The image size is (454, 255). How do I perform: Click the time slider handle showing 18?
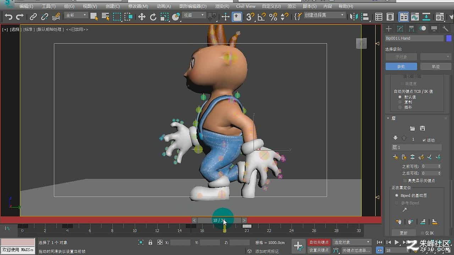[219, 220]
